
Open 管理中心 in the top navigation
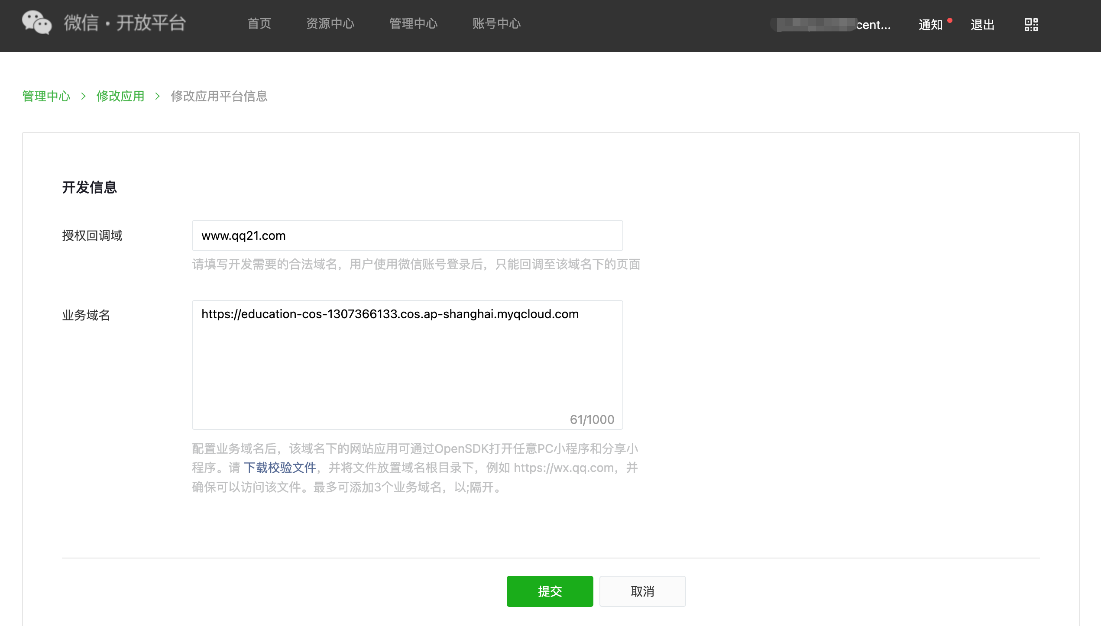coord(413,23)
